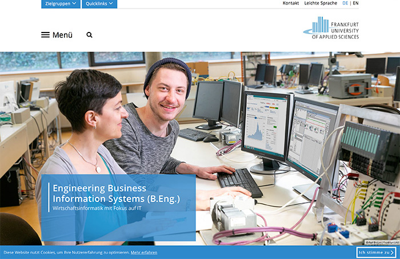Follow the Mehr erfahren cookie link
400x259 pixels.
pos(144,252)
